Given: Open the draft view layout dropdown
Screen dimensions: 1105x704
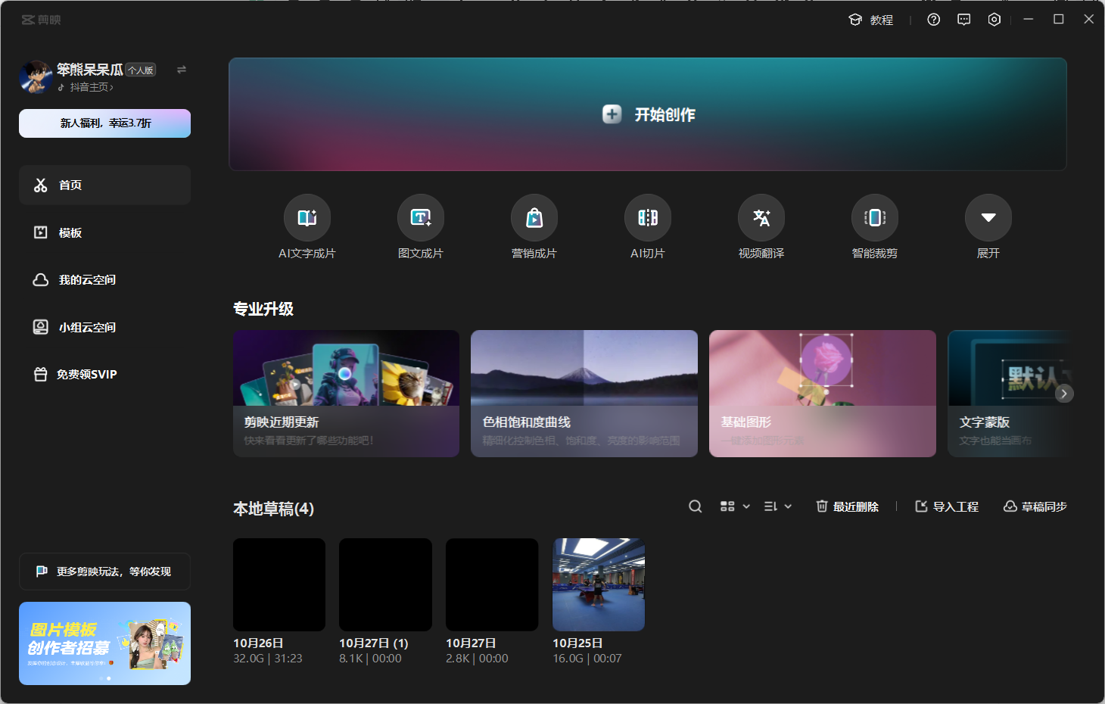Looking at the screenshot, I should click(x=734, y=506).
